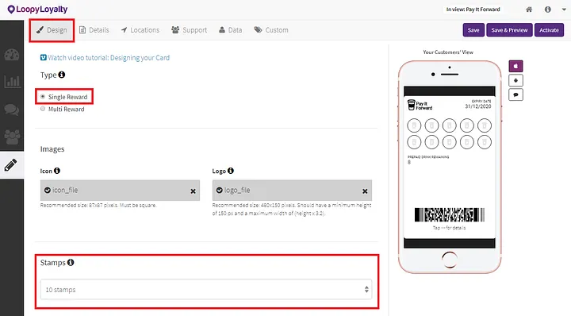This screenshot has width=571, height=316.
Task: Open the chat messages sidebar icon
Action: click(x=12, y=110)
